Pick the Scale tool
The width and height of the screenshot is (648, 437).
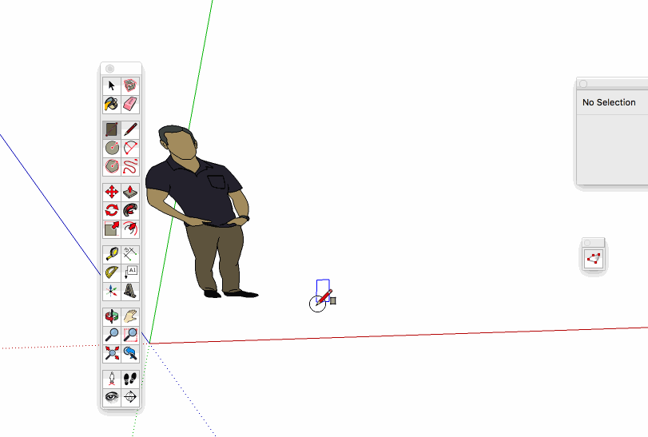(112, 228)
